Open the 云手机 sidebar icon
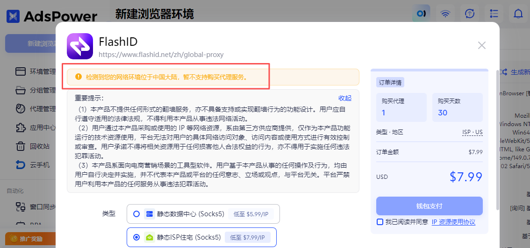Image resolution: width=530 pixels, height=248 pixels. [21, 165]
